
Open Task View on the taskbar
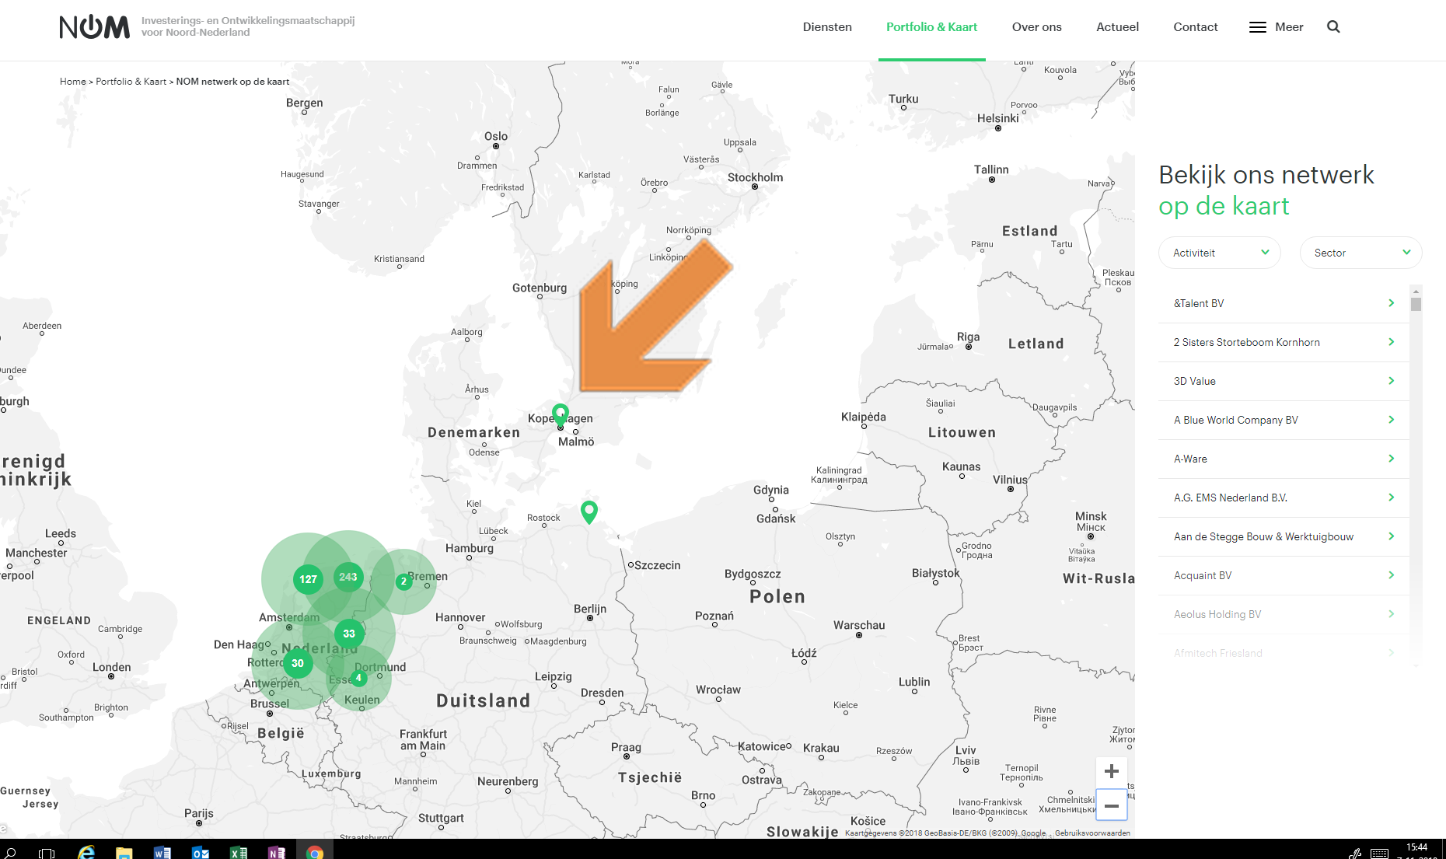pos(47,853)
